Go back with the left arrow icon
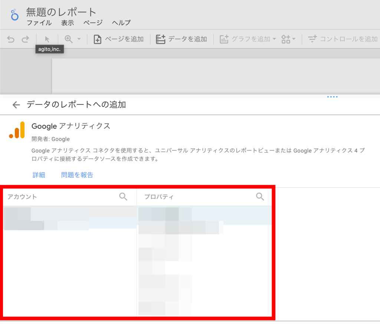 pos(16,105)
